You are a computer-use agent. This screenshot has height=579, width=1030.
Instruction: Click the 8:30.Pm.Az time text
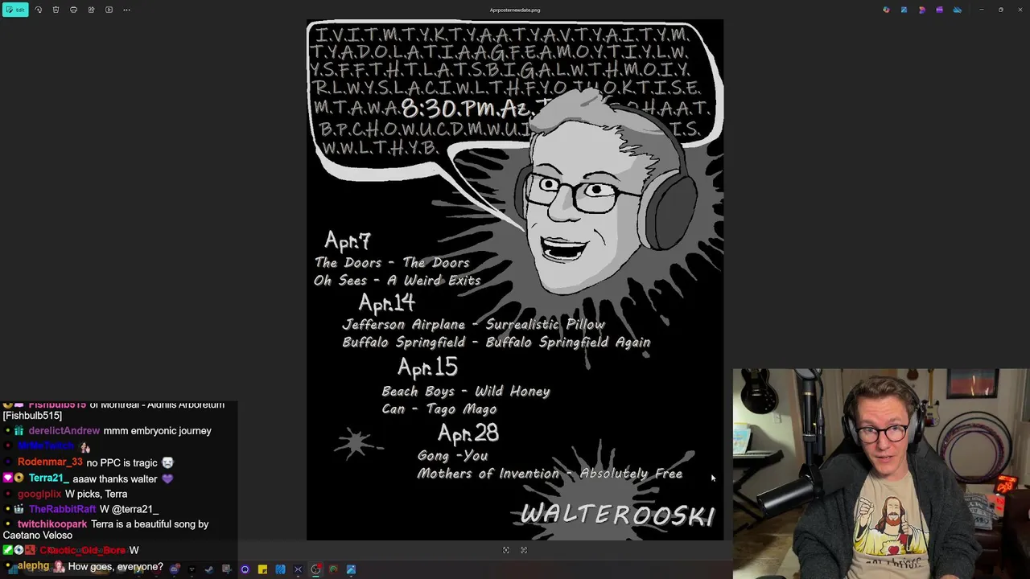(x=467, y=109)
